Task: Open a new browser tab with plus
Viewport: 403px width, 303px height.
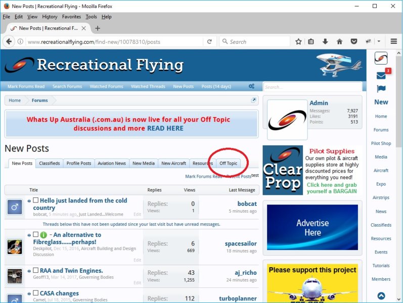Action: pos(98,28)
